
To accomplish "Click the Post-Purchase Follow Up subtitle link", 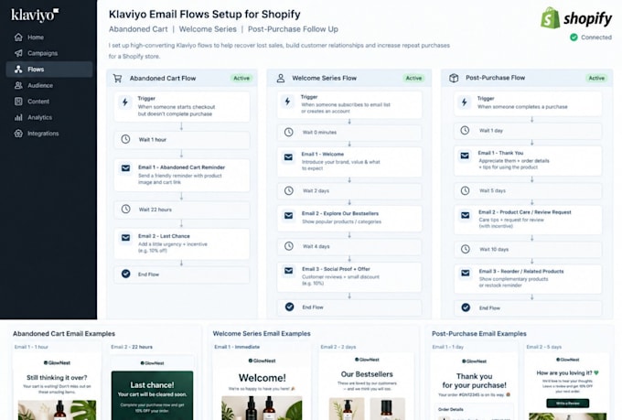I will [x=293, y=29].
